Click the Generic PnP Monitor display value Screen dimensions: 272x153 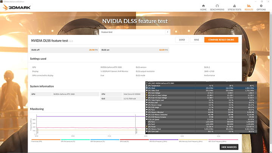114,71
